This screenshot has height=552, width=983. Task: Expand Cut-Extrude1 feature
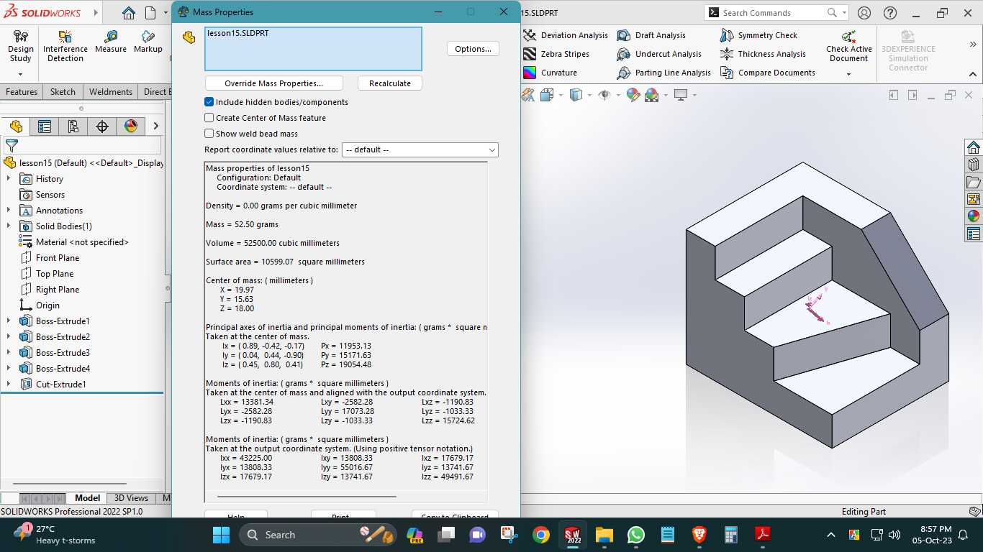(x=9, y=385)
